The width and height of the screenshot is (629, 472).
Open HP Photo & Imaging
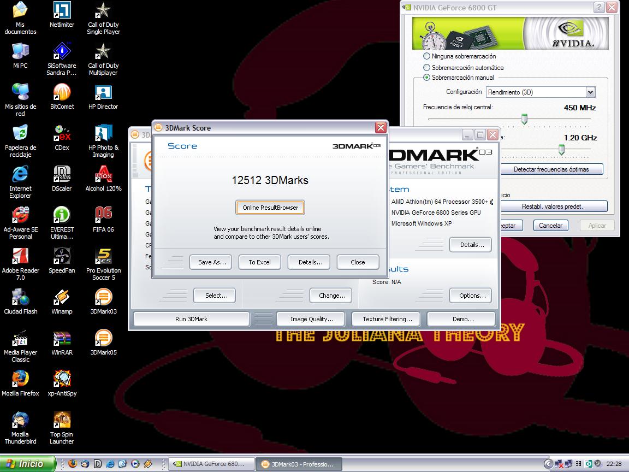(x=103, y=141)
